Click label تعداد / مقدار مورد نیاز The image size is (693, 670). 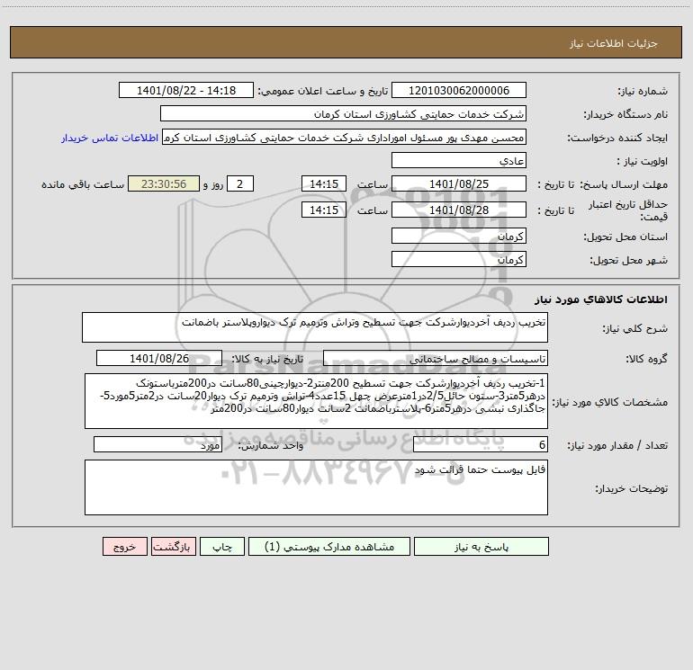(x=617, y=445)
